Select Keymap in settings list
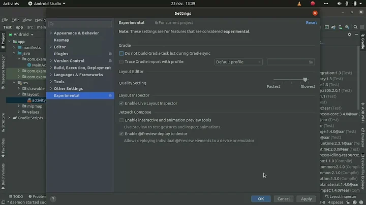Viewport: 366px width, 205px height. tap(62, 40)
